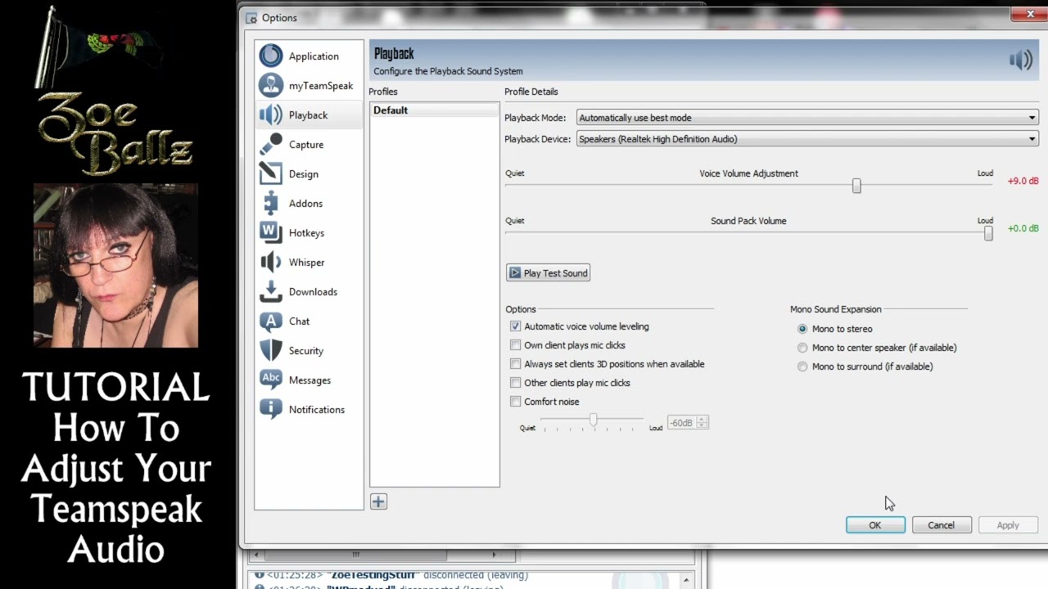
Task: Click the Chat letter A icon
Action: tap(271, 321)
